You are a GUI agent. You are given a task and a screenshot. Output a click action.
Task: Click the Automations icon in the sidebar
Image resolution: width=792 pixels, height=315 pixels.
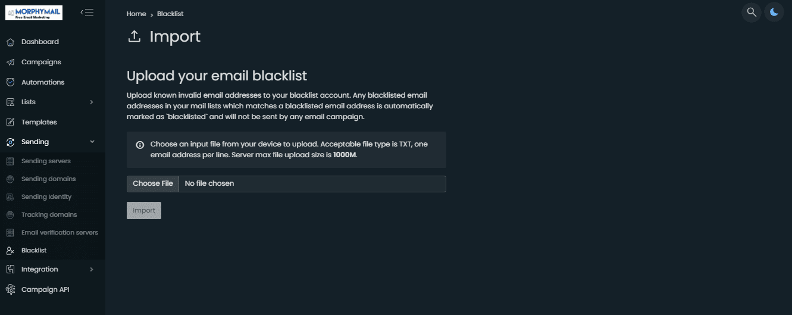(x=10, y=82)
